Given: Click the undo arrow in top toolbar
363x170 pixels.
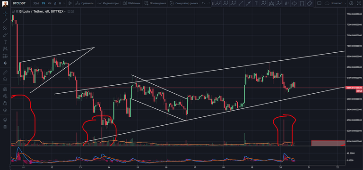Looking at the screenshot, I should click(x=203, y=3).
